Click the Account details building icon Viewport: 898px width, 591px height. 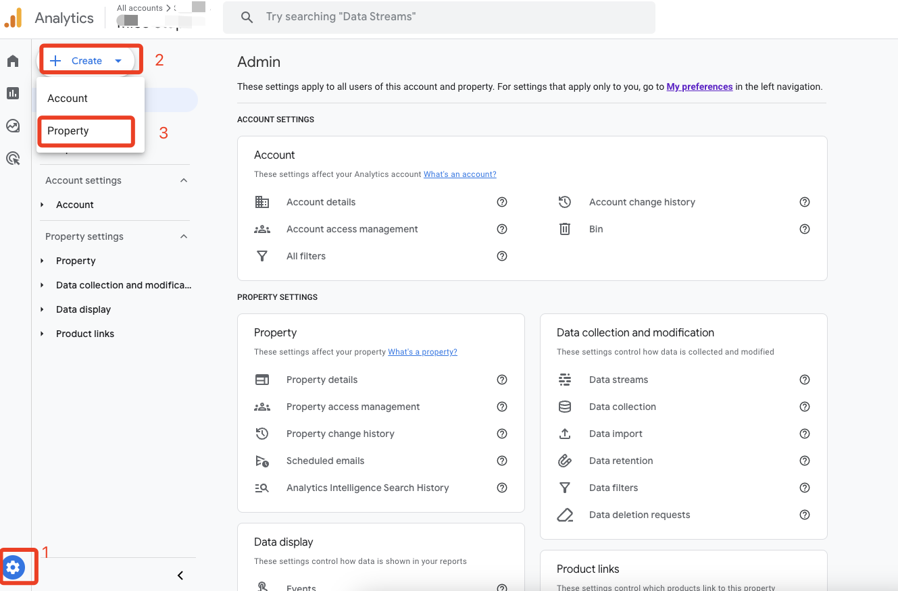pyautogui.click(x=262, y=202)
